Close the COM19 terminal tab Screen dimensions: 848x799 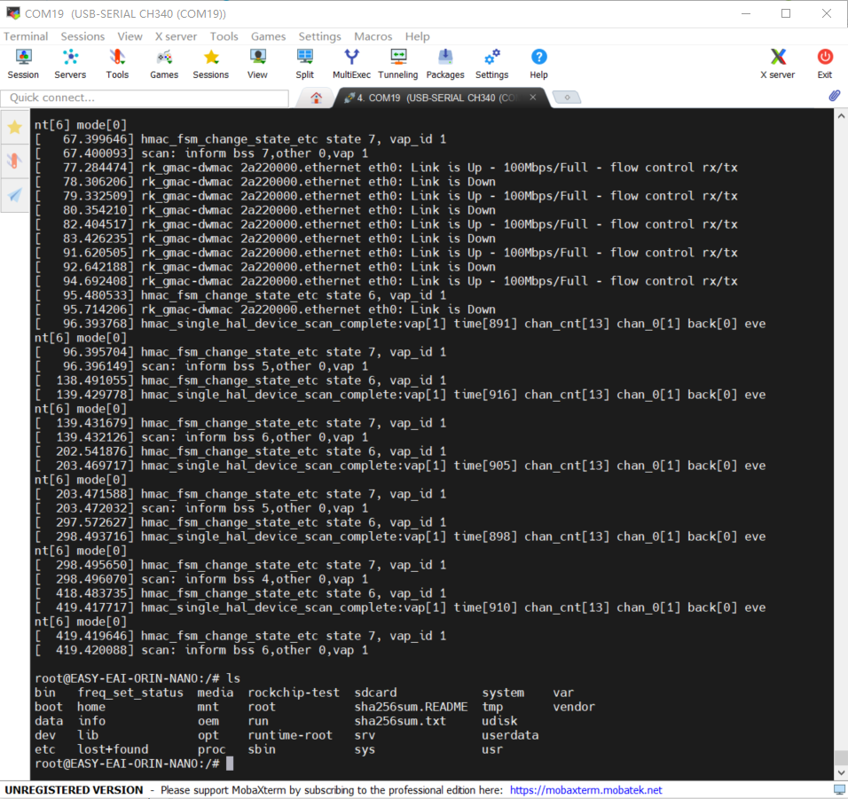tap(533, 98)
